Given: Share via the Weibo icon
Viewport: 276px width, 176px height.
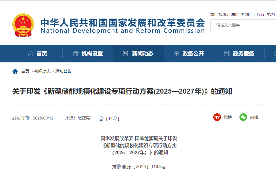Looking at the screenshot, I should pos(217,117).
